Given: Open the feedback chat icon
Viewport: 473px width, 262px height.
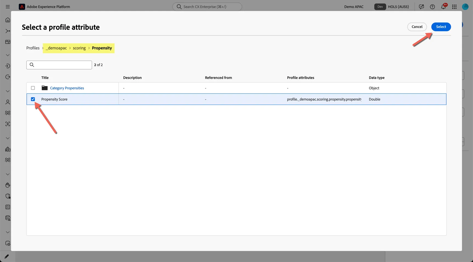Looking at the screenshot, I should pyautogui.click(x=421, y=7).
